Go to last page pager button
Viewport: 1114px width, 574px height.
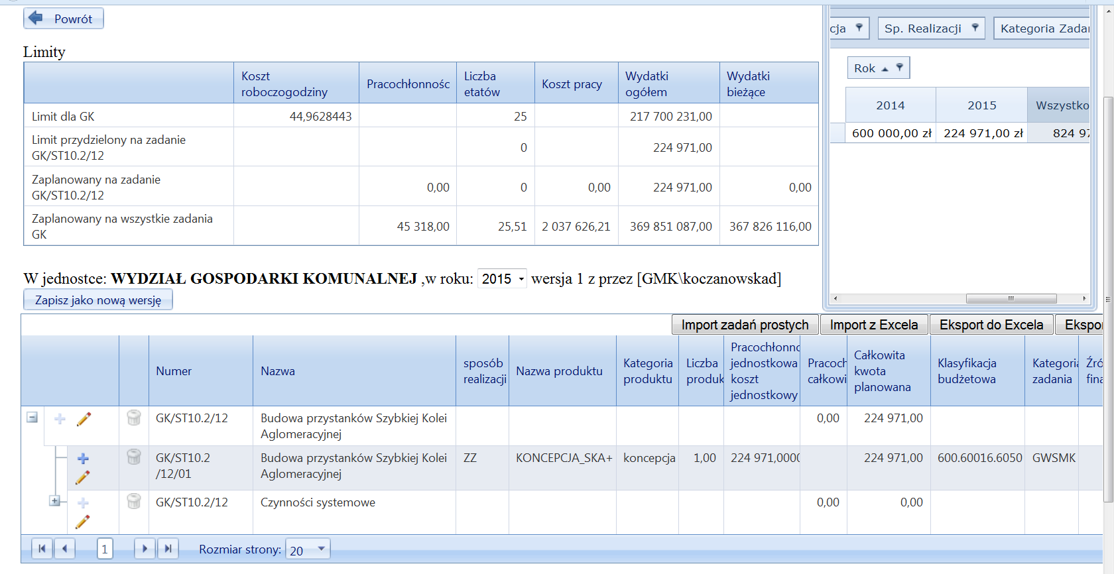pos(168,549)
